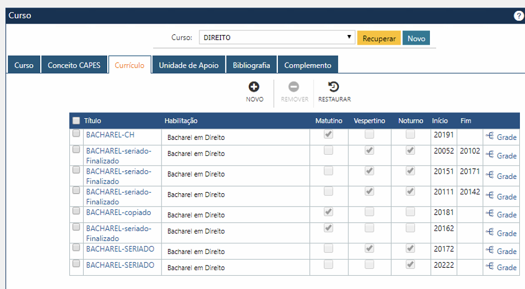The image size is (525, 289).
Task: Switch to the Curso tab
Action: click(x=23, y=65)
